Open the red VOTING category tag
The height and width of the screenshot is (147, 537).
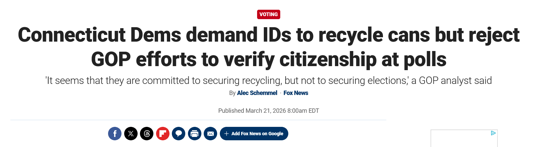[x=268, y=14]
